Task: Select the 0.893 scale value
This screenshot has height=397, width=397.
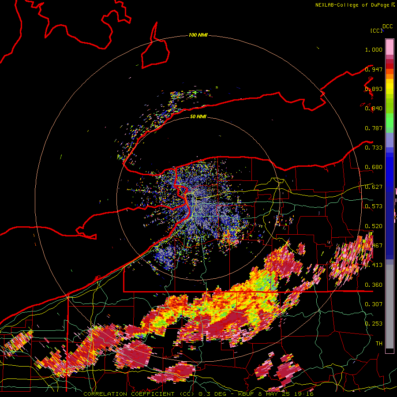Action: 374,89
